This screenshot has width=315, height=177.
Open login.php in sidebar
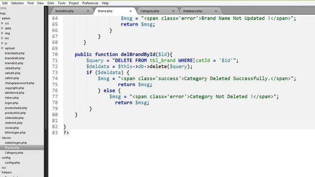pyautogui.click(x=11, y=103)
